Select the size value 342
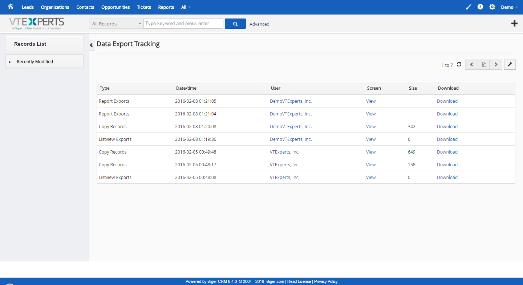This screenshot has height=285, width=523. (x=411, y=127)
